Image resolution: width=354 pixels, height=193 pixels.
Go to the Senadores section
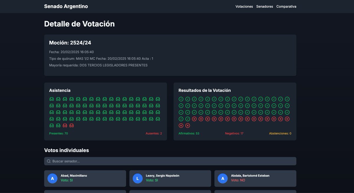coord(265,6)
